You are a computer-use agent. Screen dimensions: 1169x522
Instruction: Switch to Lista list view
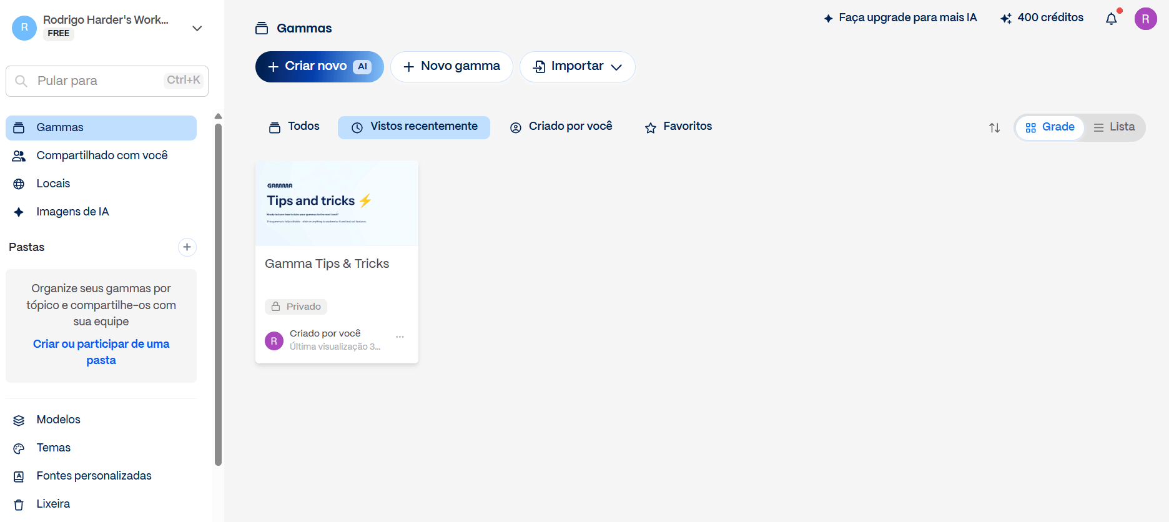click(x=1115, y=127)
